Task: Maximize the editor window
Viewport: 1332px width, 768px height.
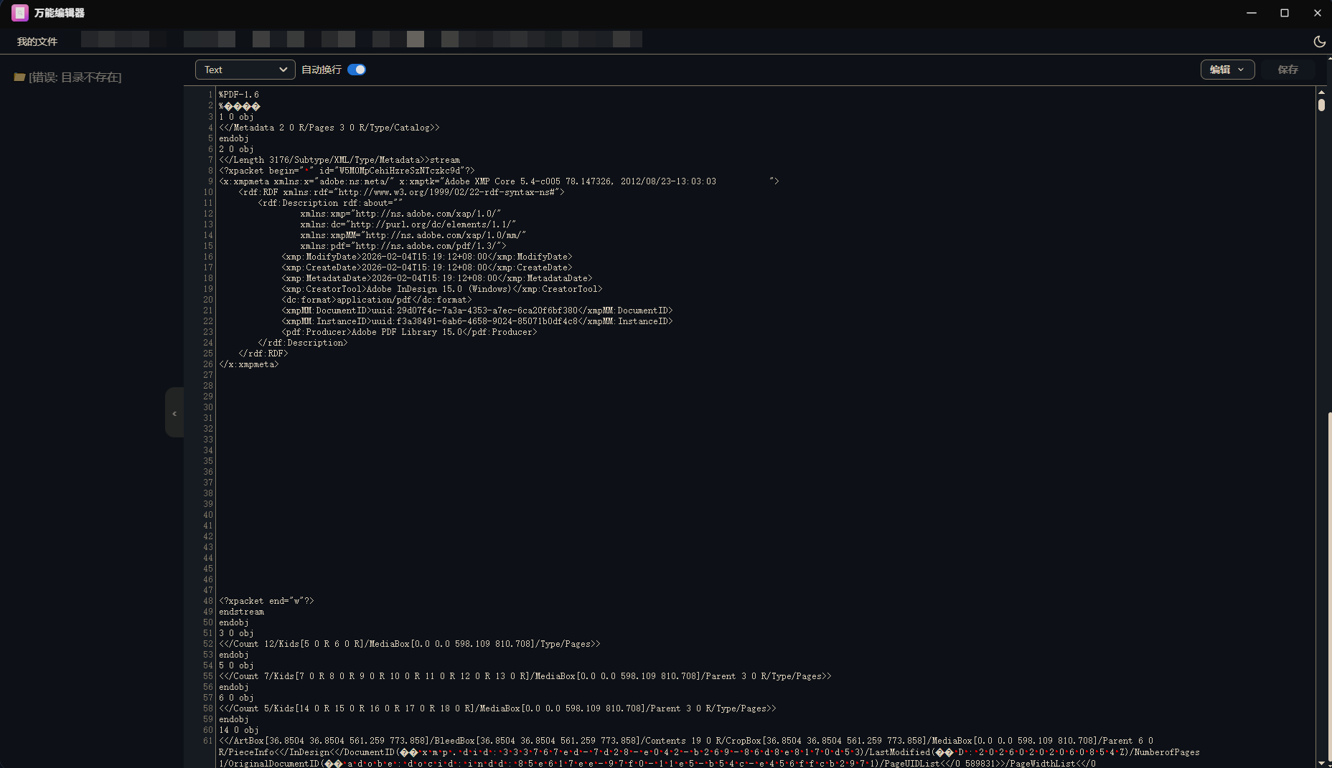Action: point(1285,13)
